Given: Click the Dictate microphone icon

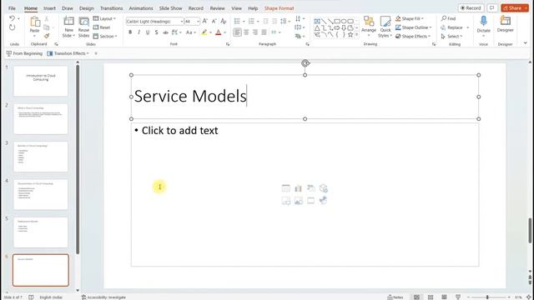Looking at the screenshot, I should point(484,22).
